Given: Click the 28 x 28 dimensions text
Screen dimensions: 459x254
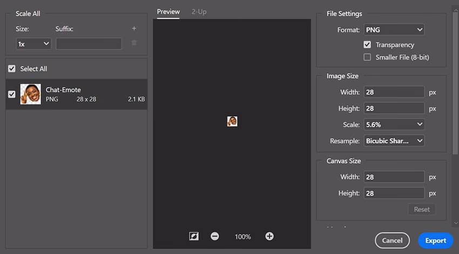Looking at the screenshot, I should tap(86, 99).
